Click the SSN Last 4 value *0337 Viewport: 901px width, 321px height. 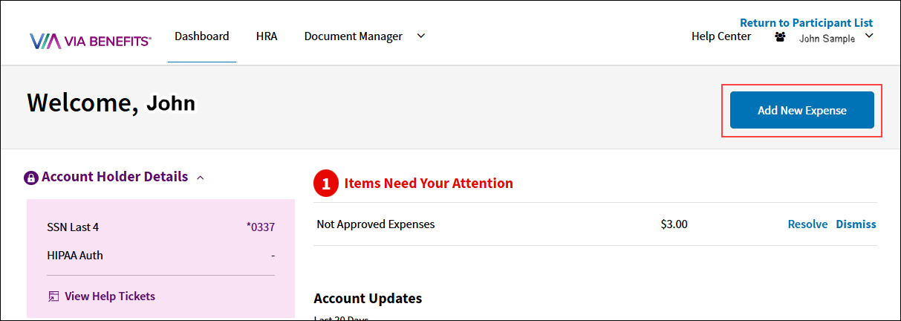[261, 227]
